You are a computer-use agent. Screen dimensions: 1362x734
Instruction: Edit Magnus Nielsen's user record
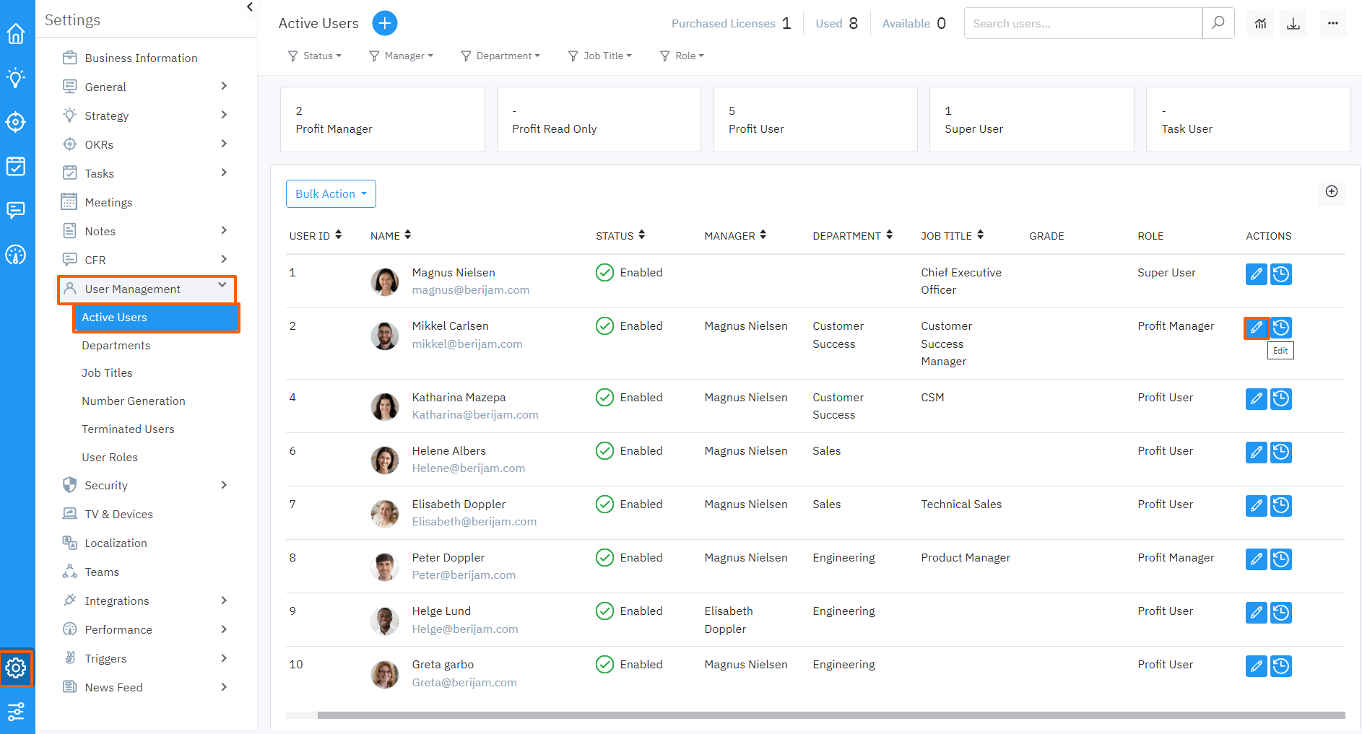(x=1256, y=274)
